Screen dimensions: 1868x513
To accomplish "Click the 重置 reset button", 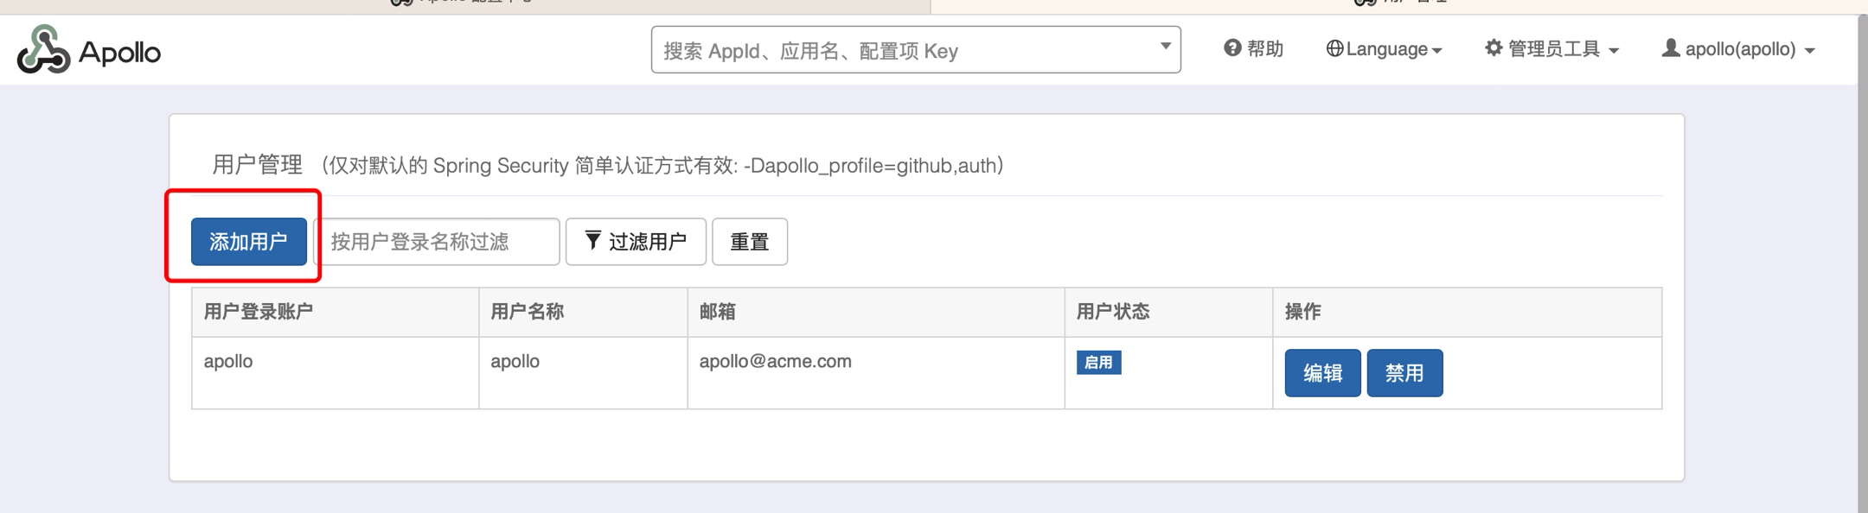I will pos(750,242).
